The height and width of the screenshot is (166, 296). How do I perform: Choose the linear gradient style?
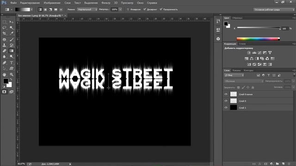pos(40,9)
